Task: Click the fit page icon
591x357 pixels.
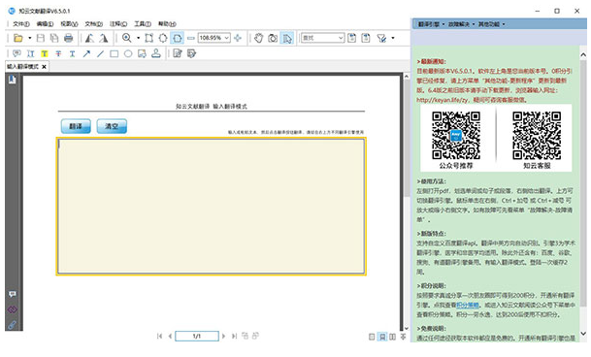Action: click(163, 38)
